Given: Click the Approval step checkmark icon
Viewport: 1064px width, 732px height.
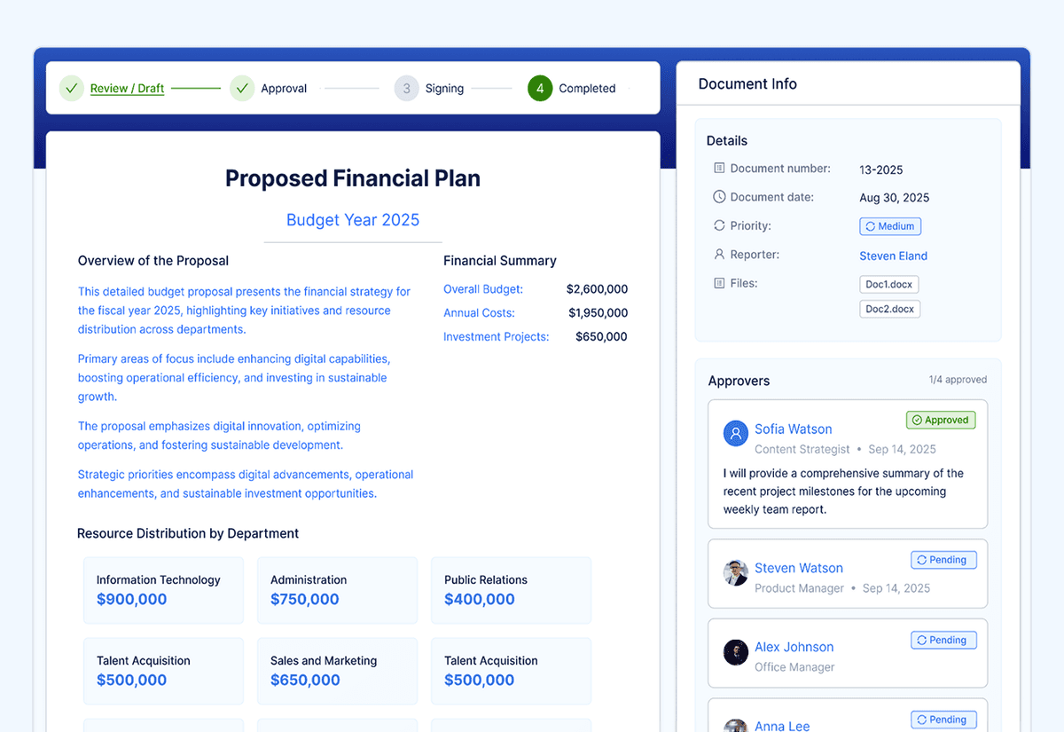Looking at the screenshot, I should (x=242, y=88).
